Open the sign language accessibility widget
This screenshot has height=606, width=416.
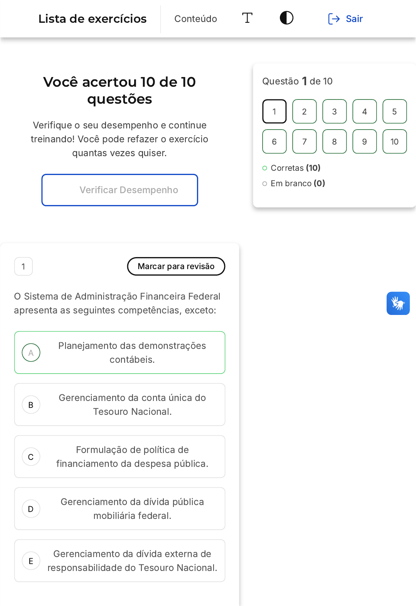398,303
